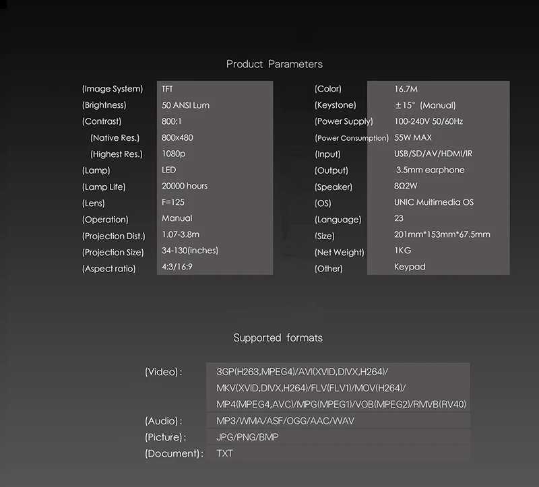Select the 50 ANSI Lum brightness value

186,105
